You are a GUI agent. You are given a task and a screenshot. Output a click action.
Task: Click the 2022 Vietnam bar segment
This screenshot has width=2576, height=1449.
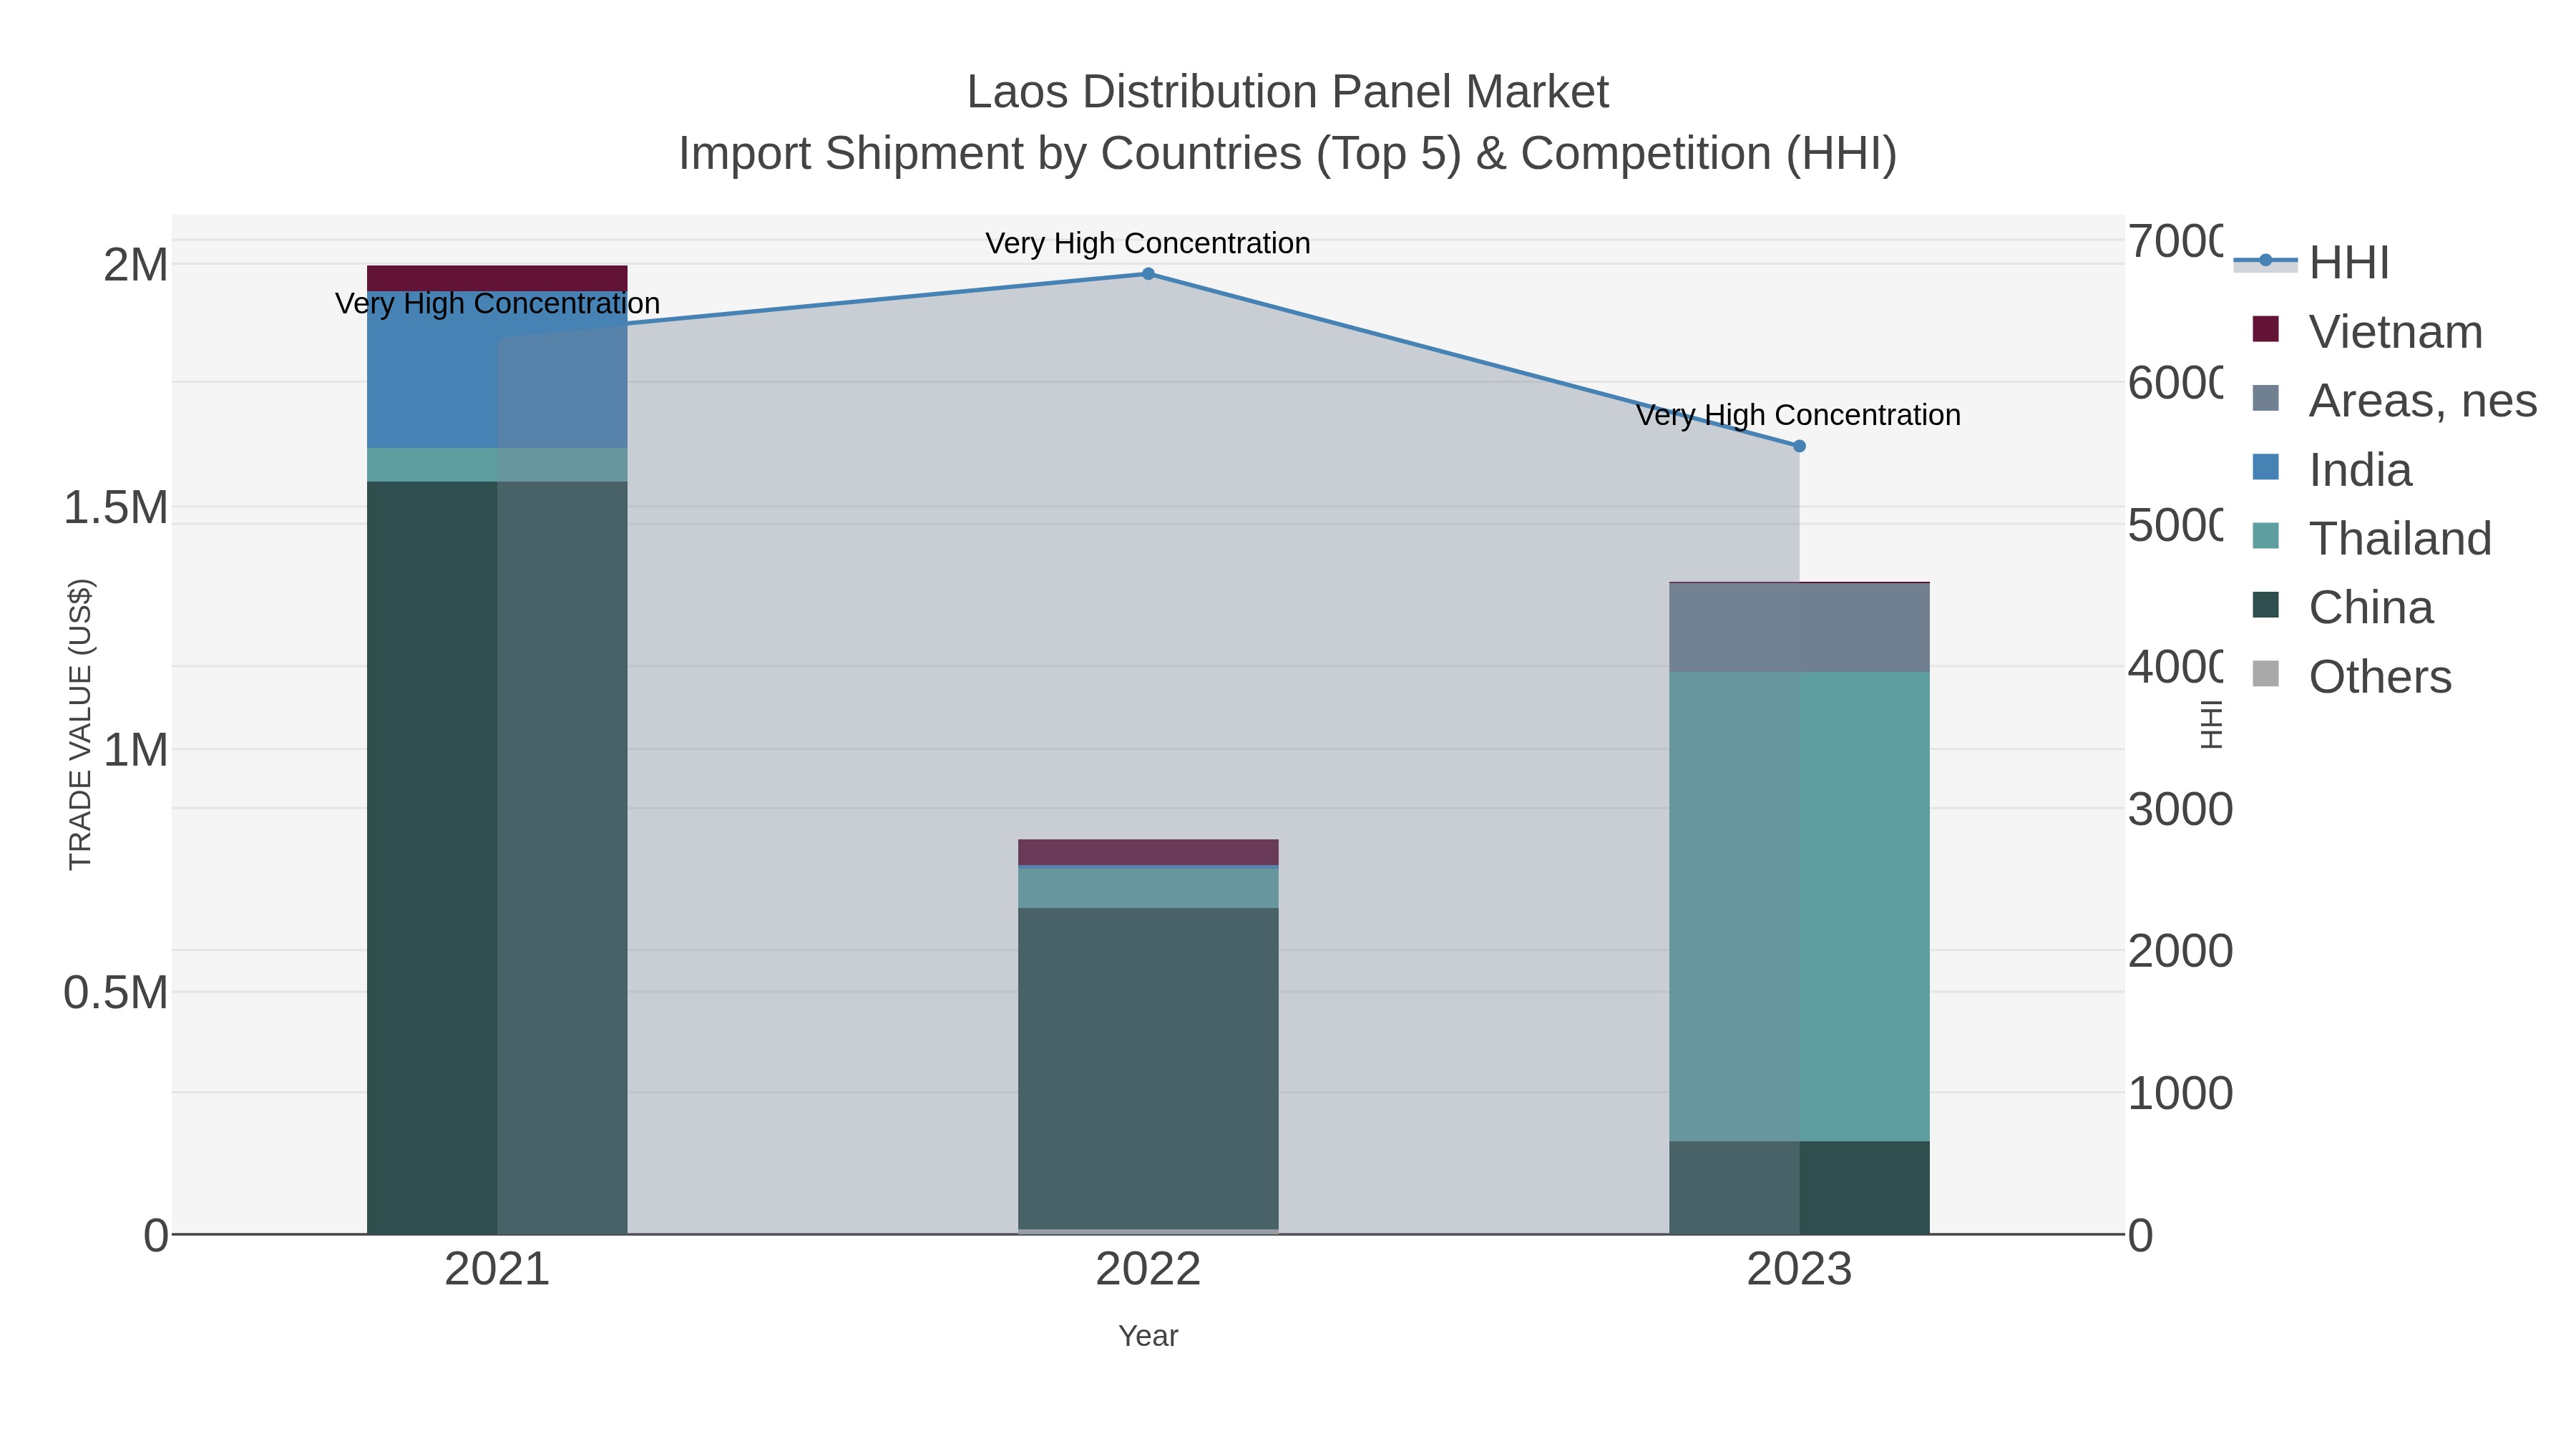point(1148,852)
